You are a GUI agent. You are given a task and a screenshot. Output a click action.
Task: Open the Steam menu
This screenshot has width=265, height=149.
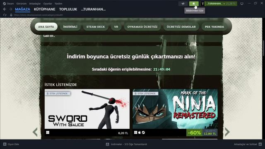coord(10,4)
